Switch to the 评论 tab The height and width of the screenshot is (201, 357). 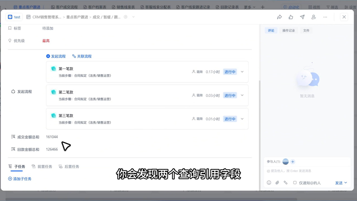coord(271,31)
